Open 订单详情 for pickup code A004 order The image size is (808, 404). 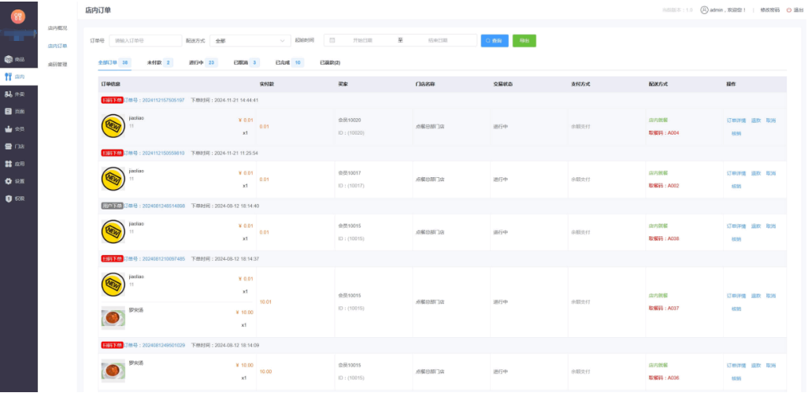pos(736,120)
